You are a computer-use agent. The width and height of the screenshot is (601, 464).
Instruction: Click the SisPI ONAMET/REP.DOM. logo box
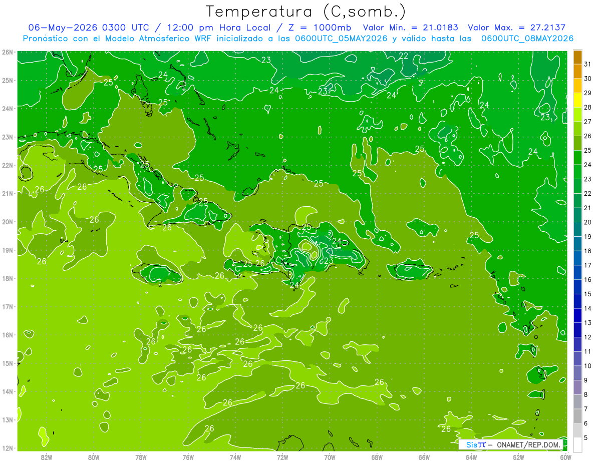512,444
